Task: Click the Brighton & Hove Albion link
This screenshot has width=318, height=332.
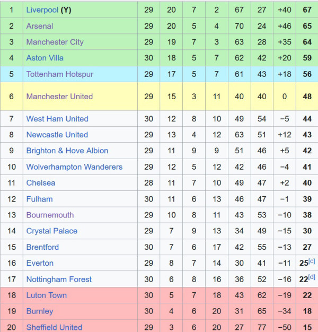Action: click(x=67, y=151)
